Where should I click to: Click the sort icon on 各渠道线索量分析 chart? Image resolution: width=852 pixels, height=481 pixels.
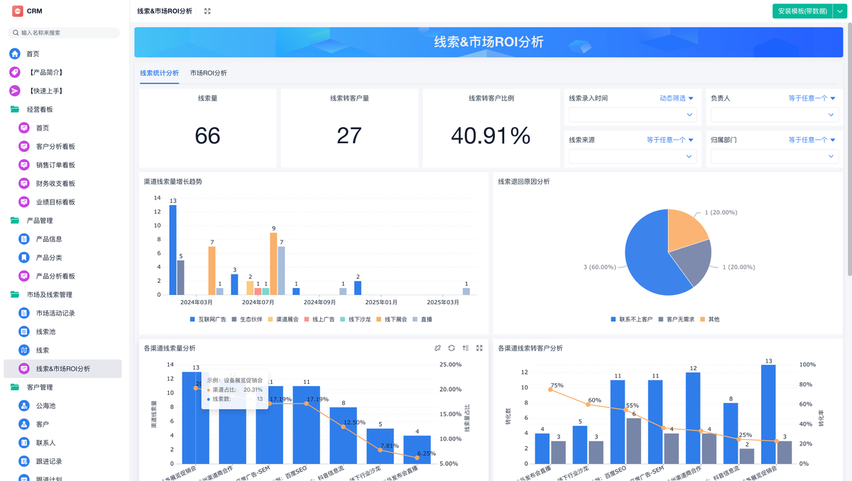point(466,348)
